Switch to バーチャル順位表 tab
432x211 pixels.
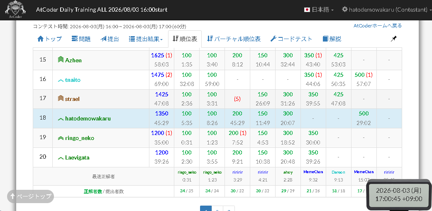coord(234,39)
